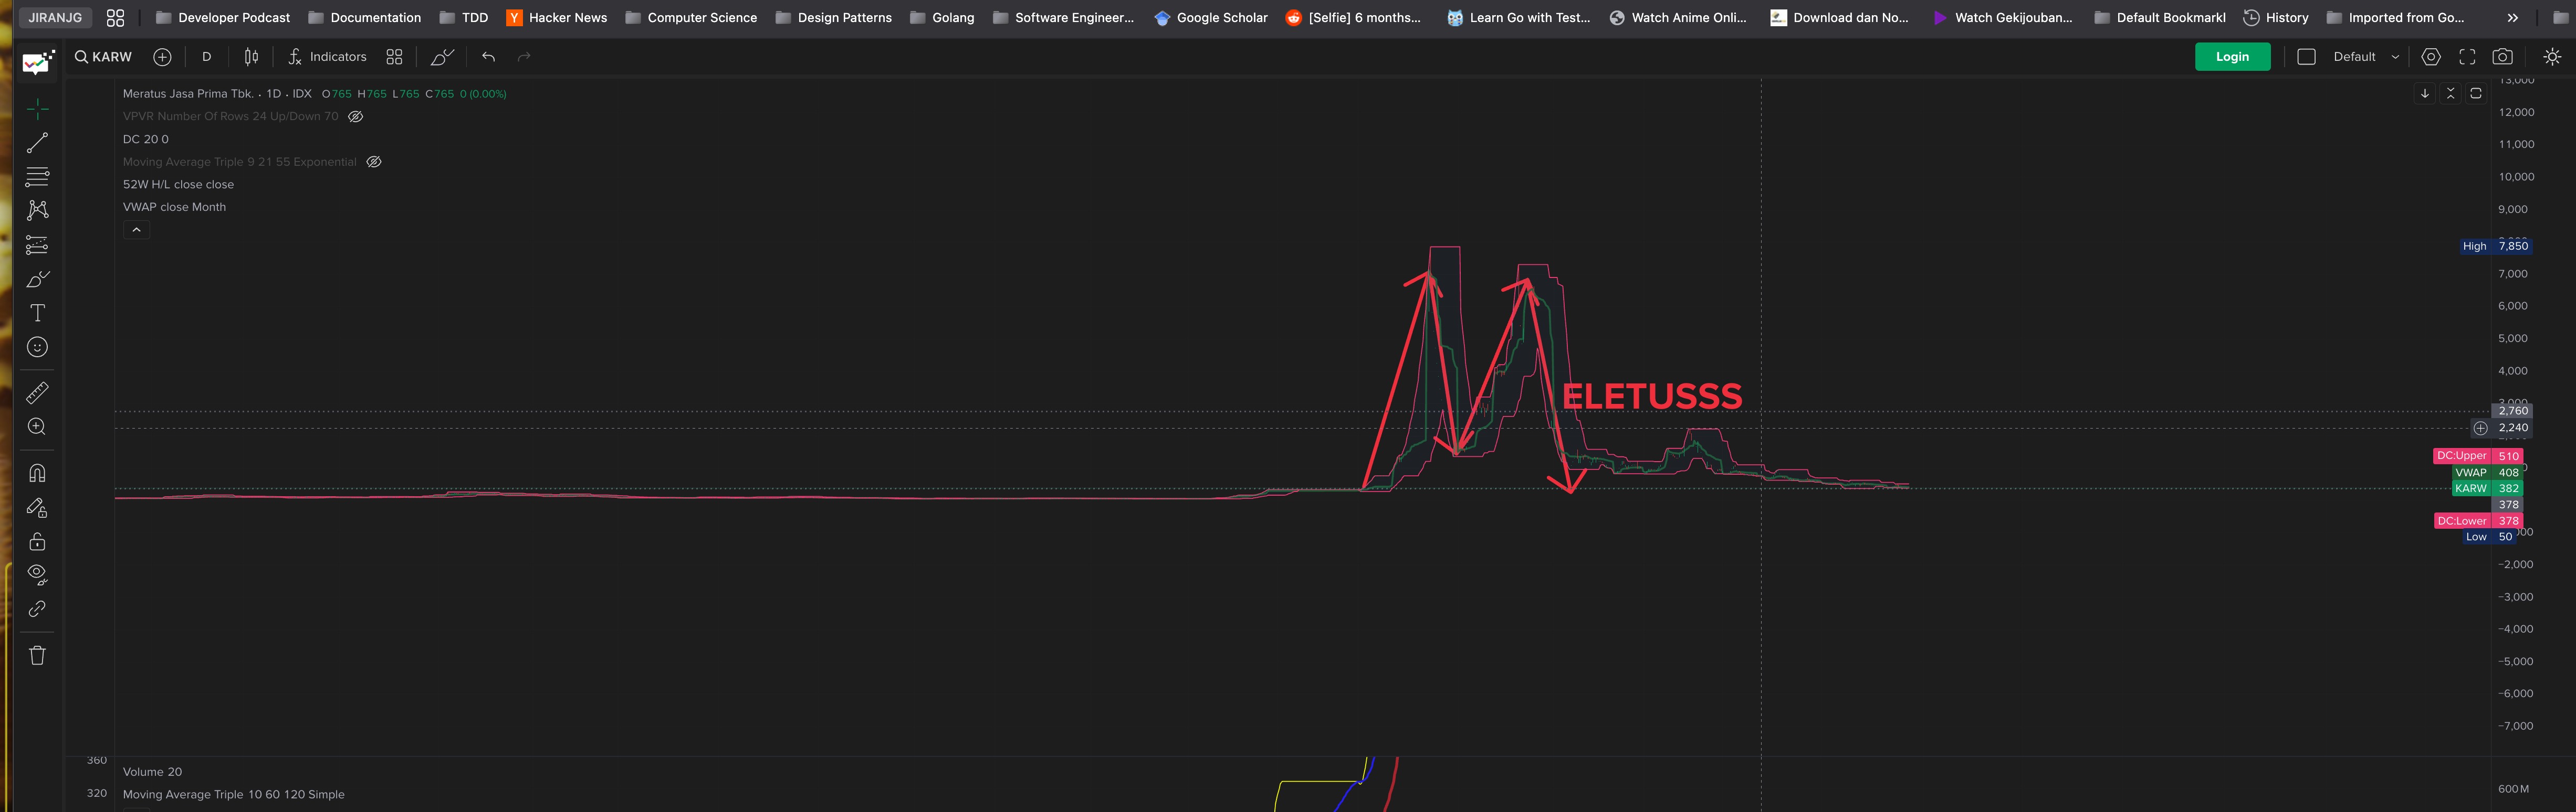The width and height of the screenshot is (2576, 812).
Task: Click the magnet mode icon
Action: click(x=37, y=474)
